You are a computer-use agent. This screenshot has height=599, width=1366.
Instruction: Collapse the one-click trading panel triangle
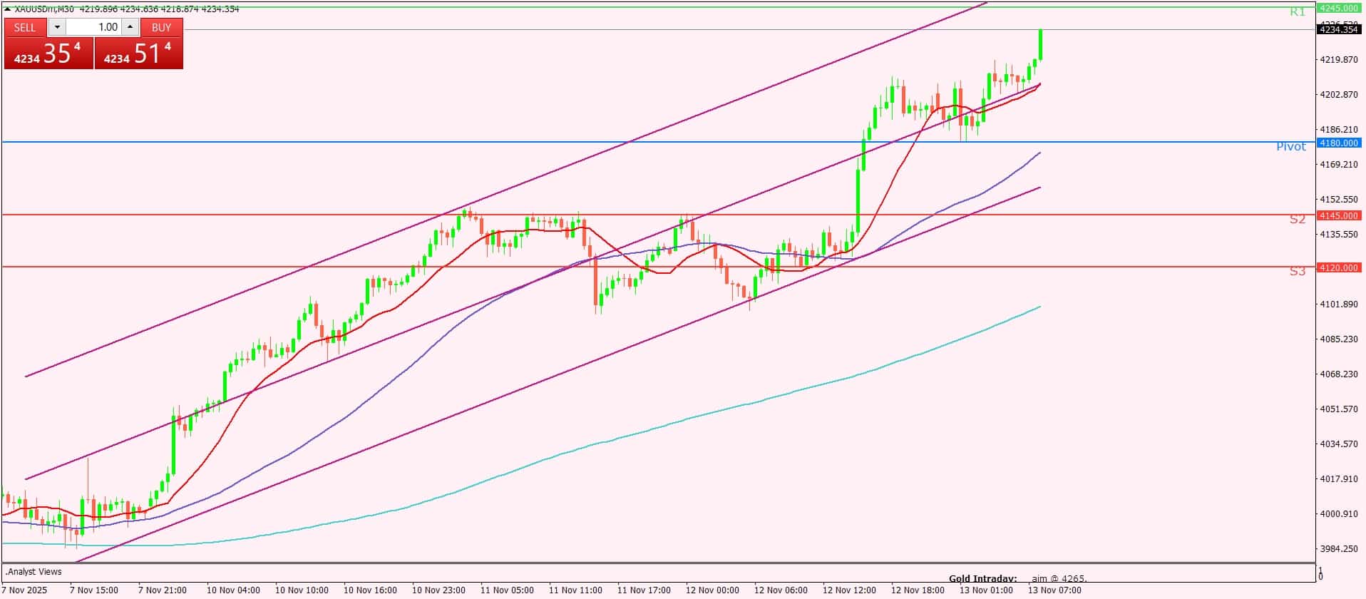pyautogui.click(x=8, y=9)
